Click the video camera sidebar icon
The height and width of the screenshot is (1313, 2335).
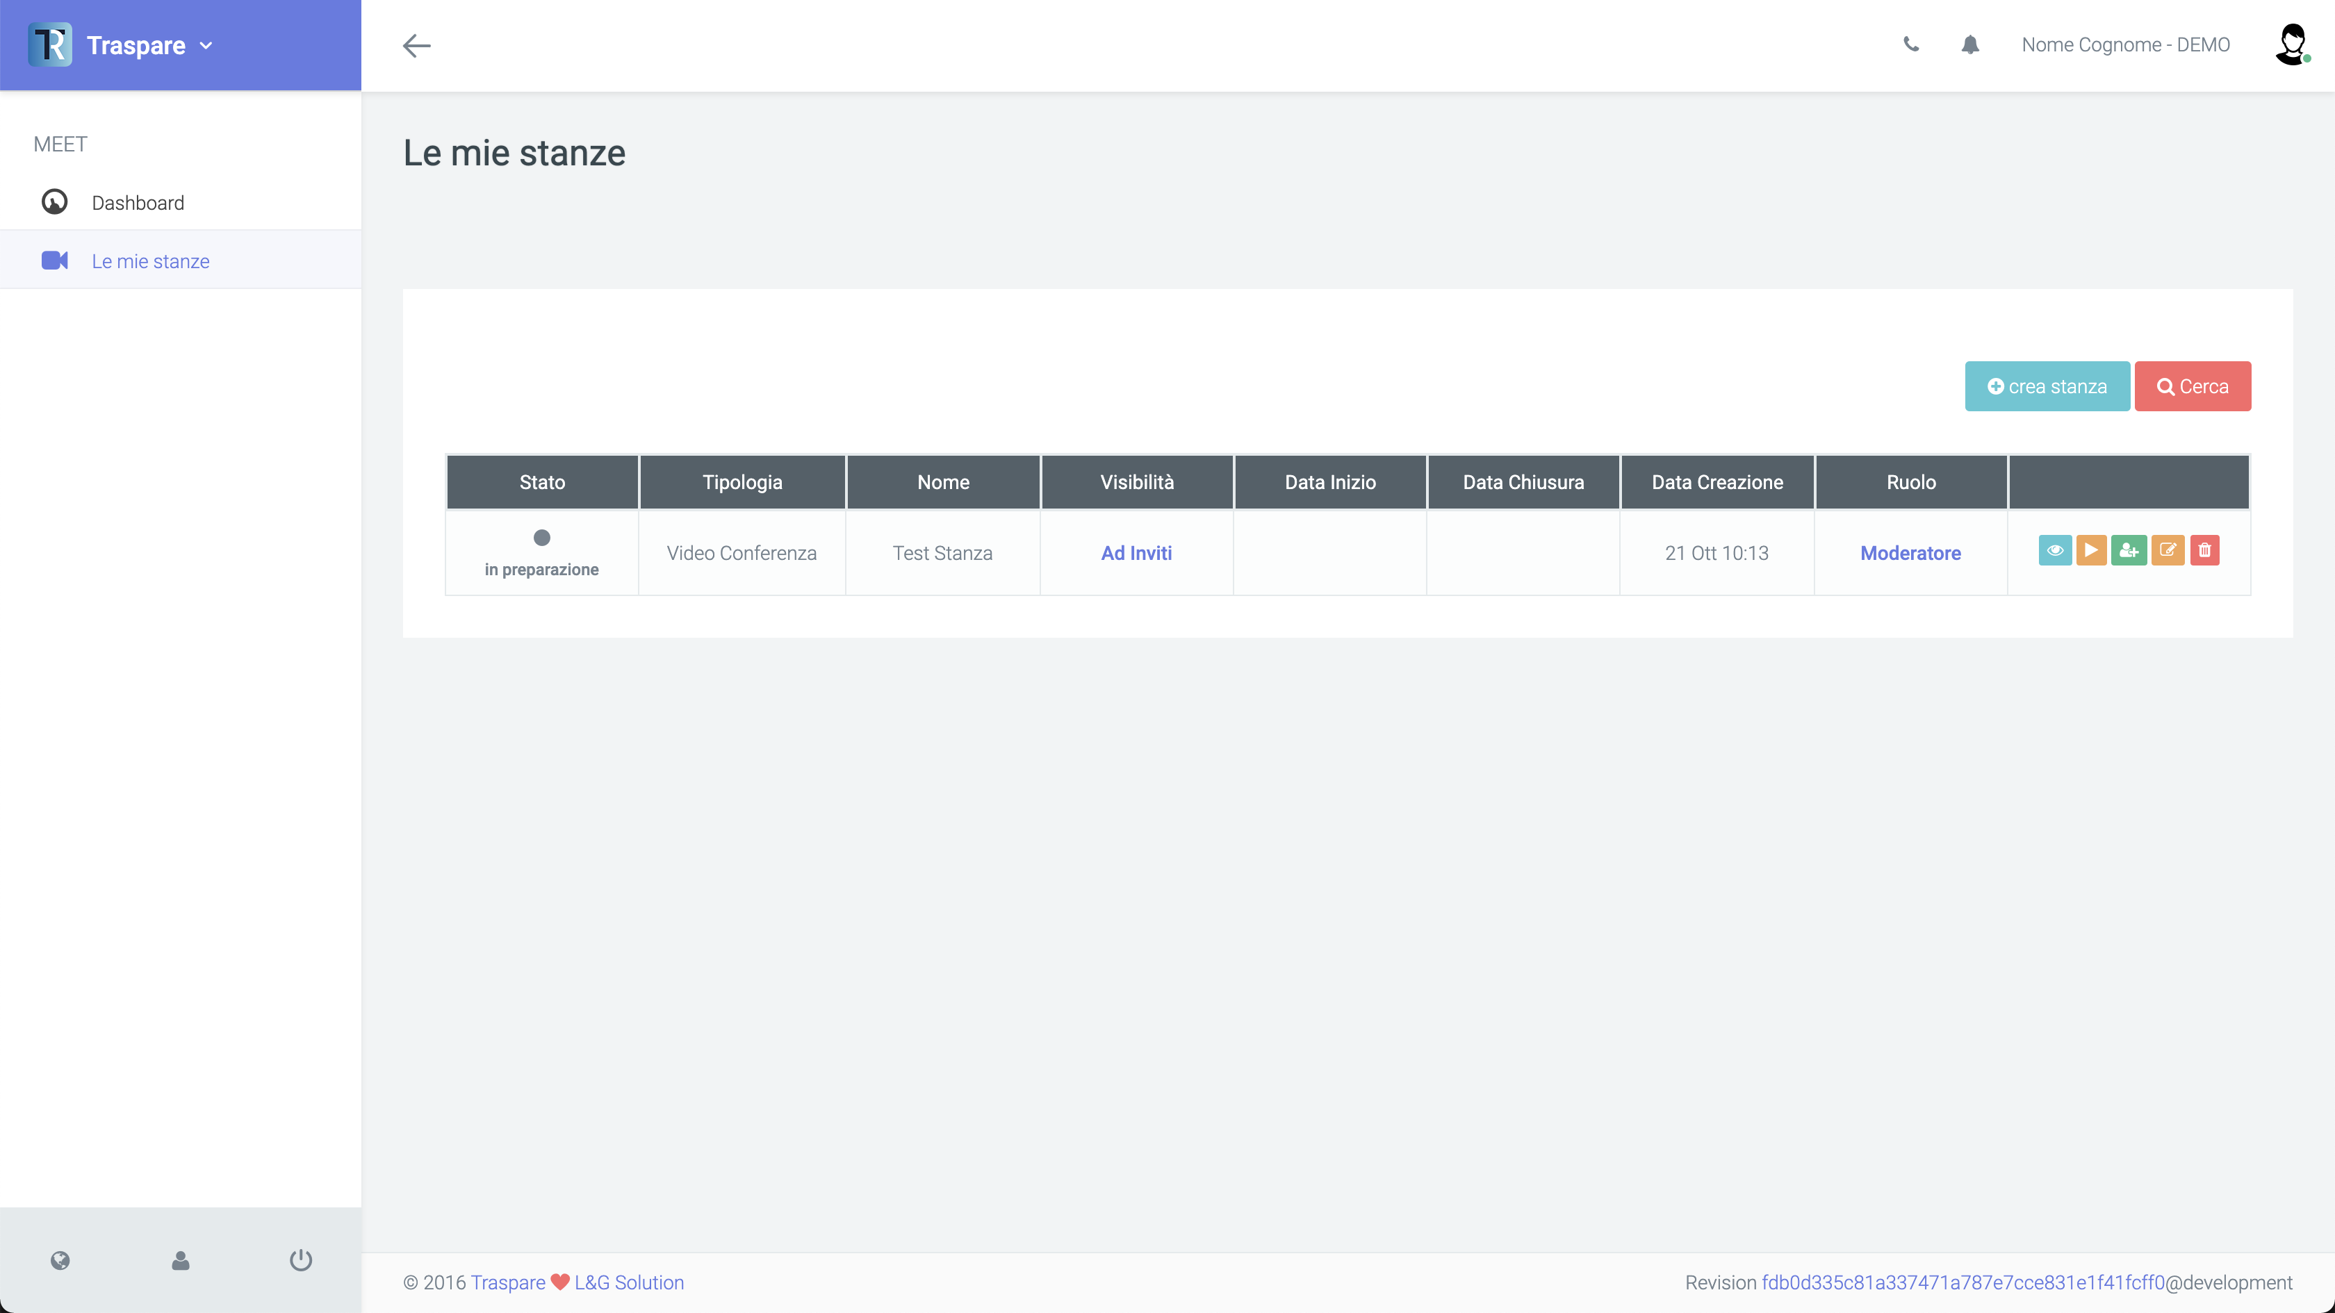pyautogui.click(x=54, y=260)
